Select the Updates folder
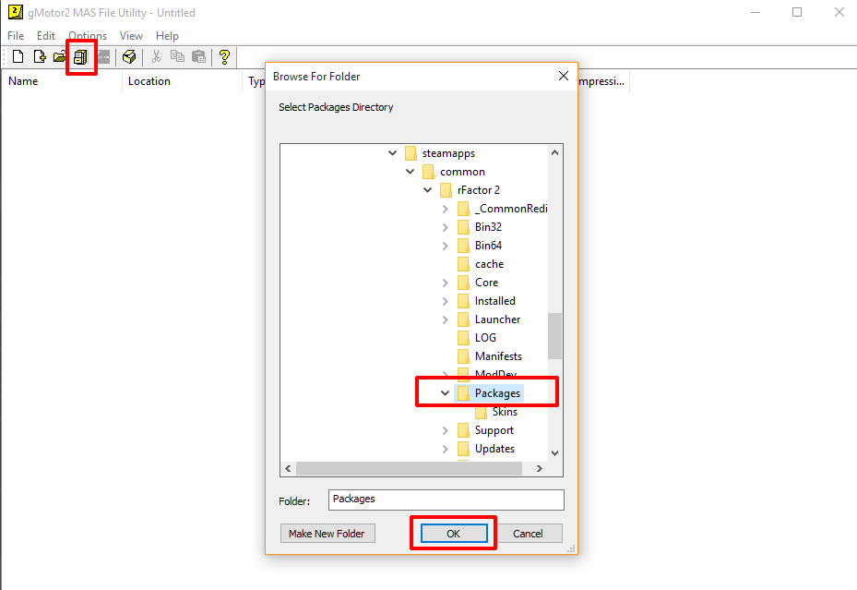 click(494, 449)
